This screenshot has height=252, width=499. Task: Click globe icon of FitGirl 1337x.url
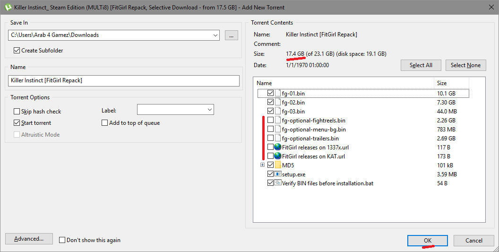[x=277, y=147]
